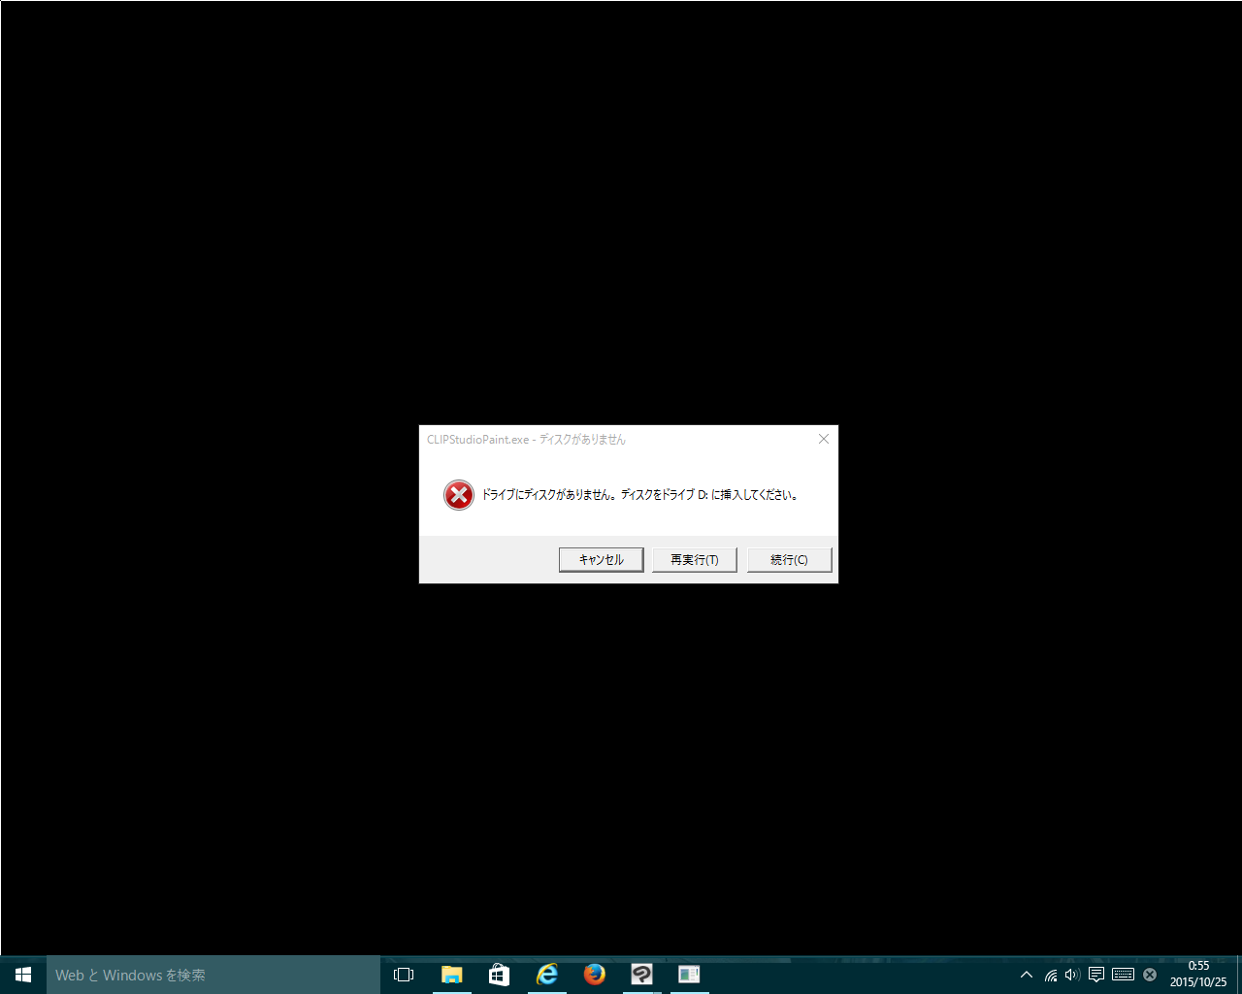
Task: Click the CLIPStudioPaint.exe dialog title text
Action: click(x=526, y=440)
